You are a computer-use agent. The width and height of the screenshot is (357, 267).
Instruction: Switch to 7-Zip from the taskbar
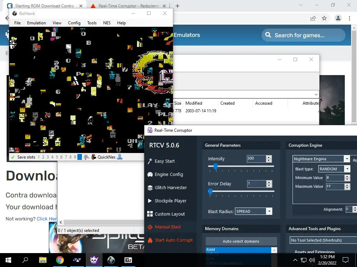(128, 260)
